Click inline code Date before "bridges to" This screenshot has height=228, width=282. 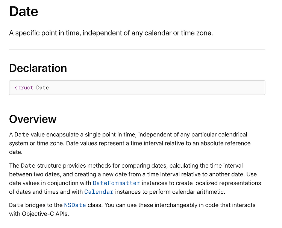(16, 205)
